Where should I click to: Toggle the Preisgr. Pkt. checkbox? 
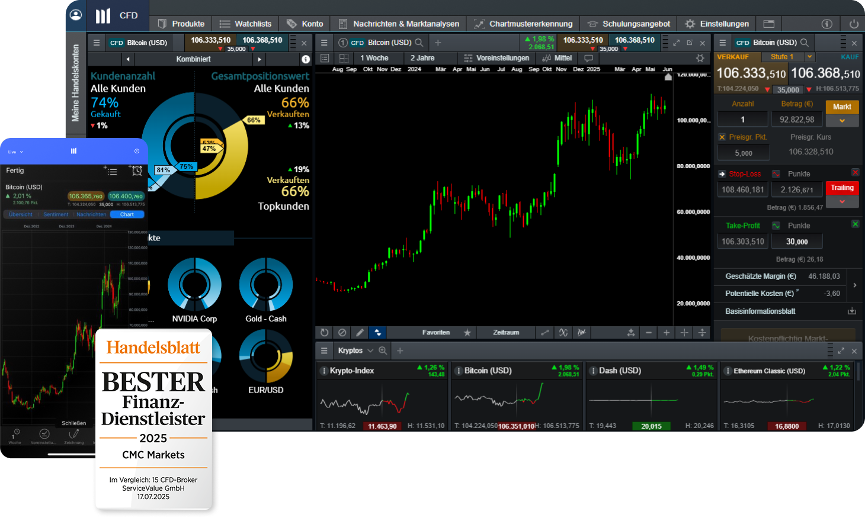[x=722, y=137]
